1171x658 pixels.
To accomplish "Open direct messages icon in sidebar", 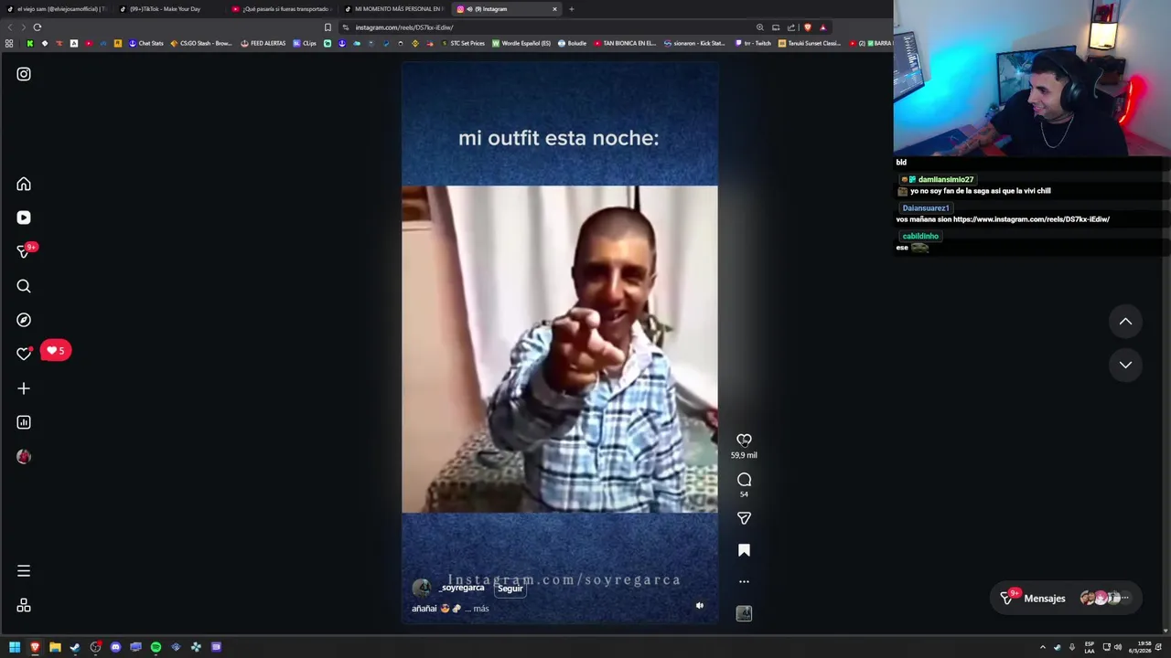I will (24, 251).
